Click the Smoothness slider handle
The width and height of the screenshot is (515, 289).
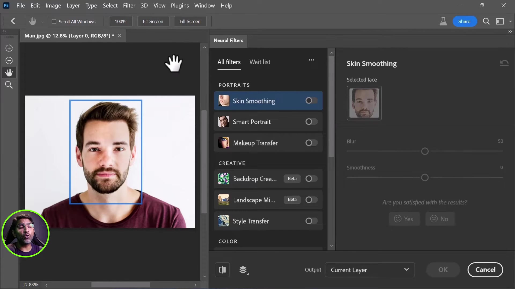[425, 178]
